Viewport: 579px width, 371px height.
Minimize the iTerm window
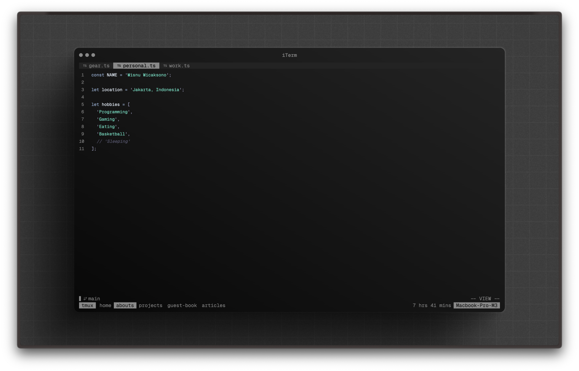click(x=87, y=55)
